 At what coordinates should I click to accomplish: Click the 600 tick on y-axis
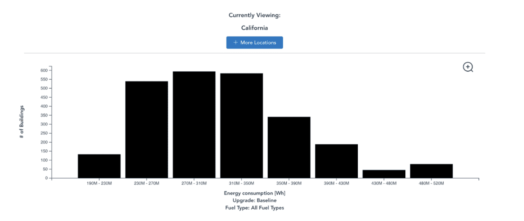44,70
